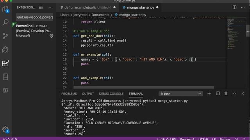Maximize the panel size chevron
The width and height of the screenshot is (250, 140).
click(x=234, y=93)
